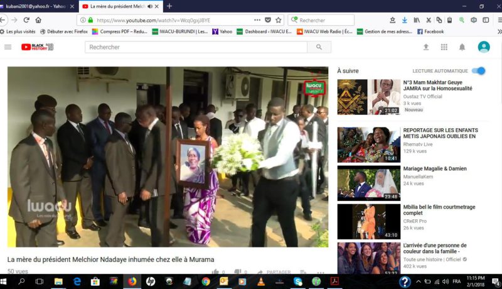The height and width of the screenshot is (289, 502).
Task: Open Task View in the taskbar
Action: [x=40, y=281]
